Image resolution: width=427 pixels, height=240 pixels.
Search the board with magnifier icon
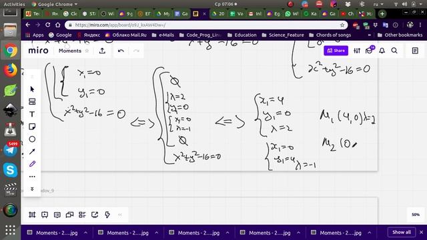pos(394,51)
